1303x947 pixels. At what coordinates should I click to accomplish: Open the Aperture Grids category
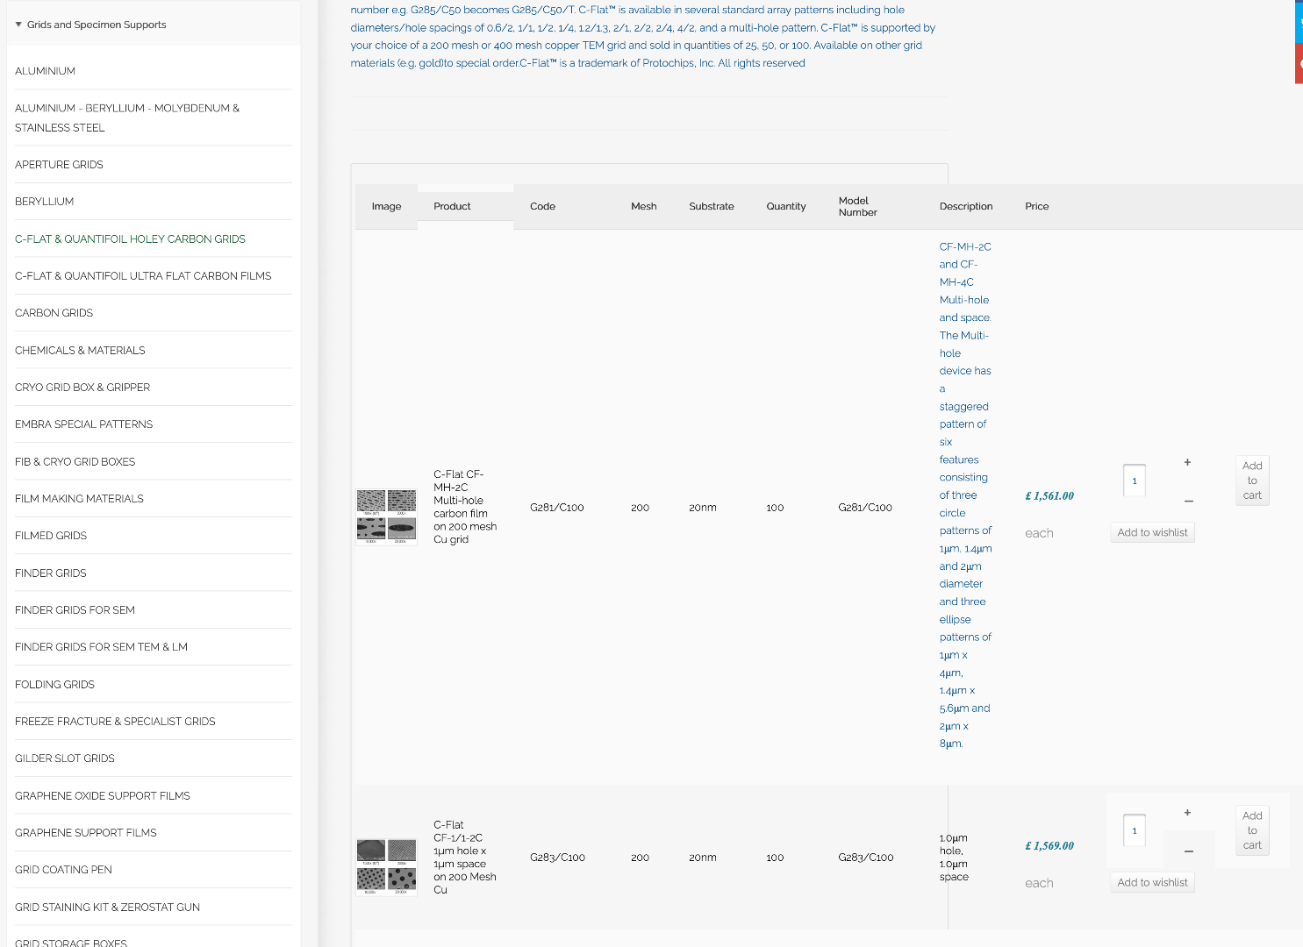coord(59,165)
